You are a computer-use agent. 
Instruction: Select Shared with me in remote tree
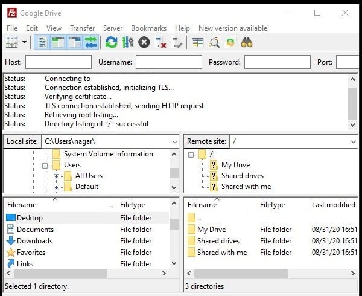point(246,187)
